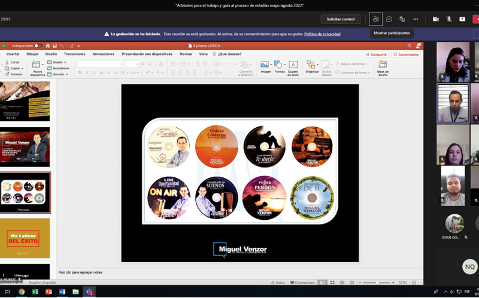Toggle the Autoguardado switch
Viewport: 479px width, 298px height.
(x=37, y=45)
